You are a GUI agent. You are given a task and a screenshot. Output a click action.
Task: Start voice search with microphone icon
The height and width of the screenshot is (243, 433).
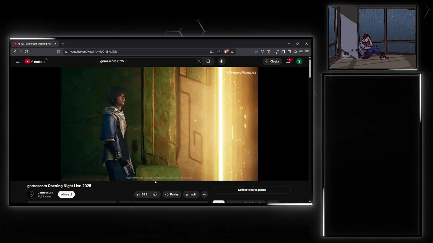click(222, 61)
